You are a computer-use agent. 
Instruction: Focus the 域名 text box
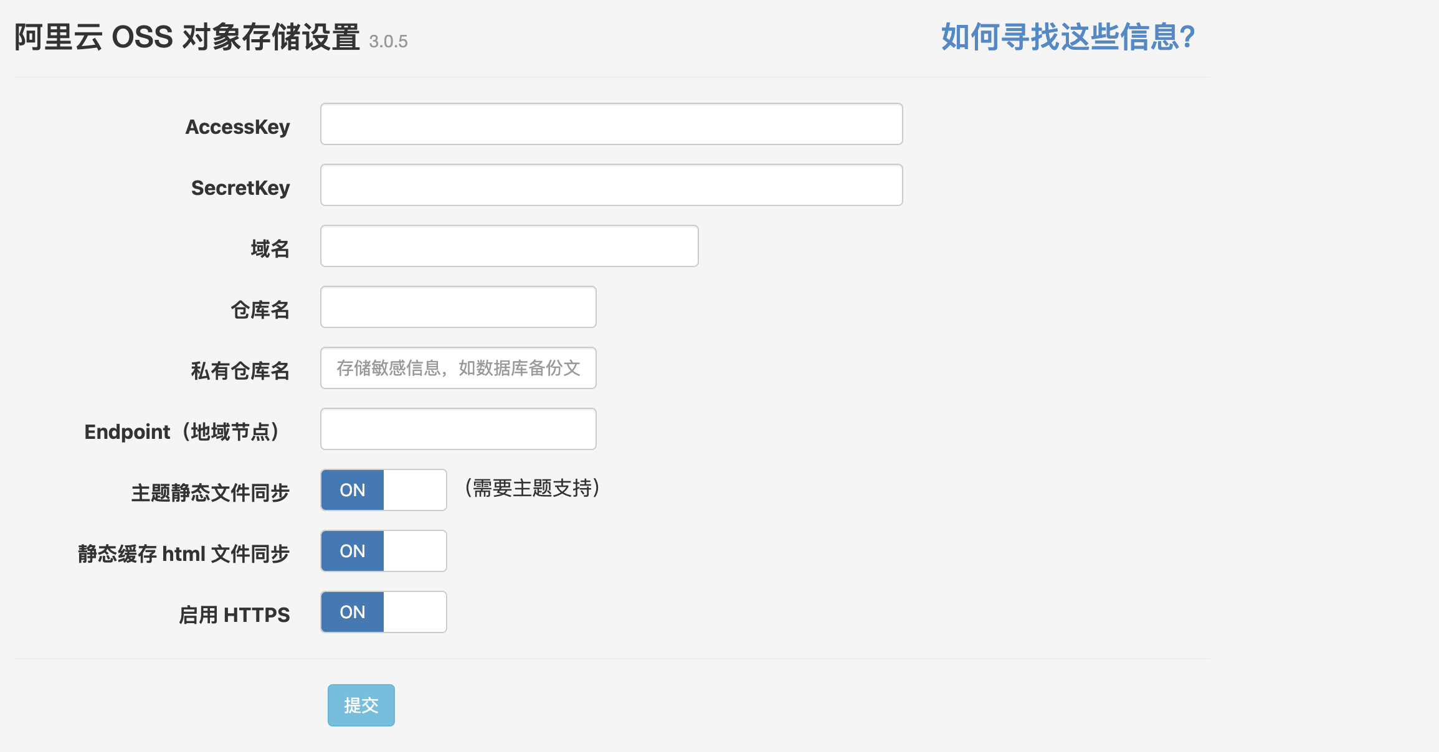click(x=509, y=246)
